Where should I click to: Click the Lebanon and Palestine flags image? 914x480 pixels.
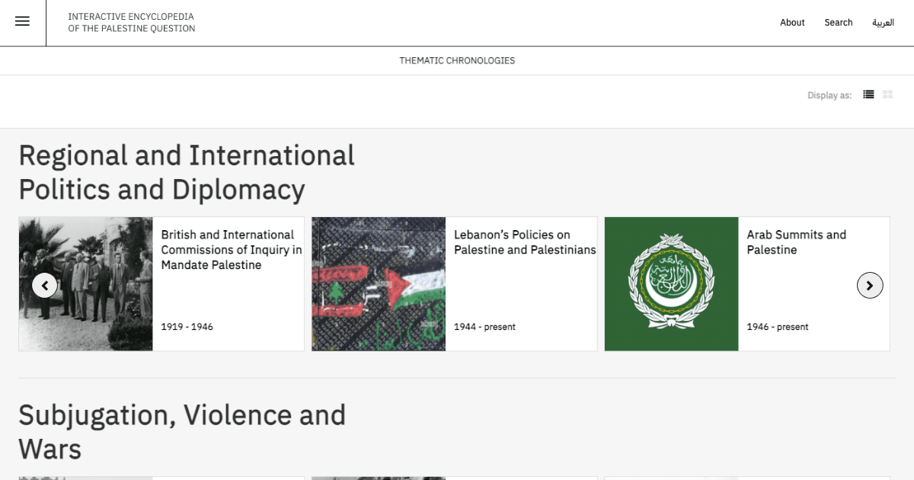(379, 283)
